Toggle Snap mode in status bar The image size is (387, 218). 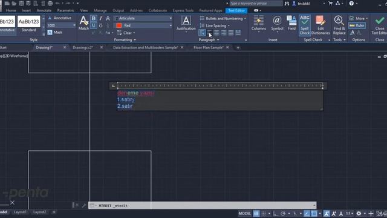click(264, 214)
